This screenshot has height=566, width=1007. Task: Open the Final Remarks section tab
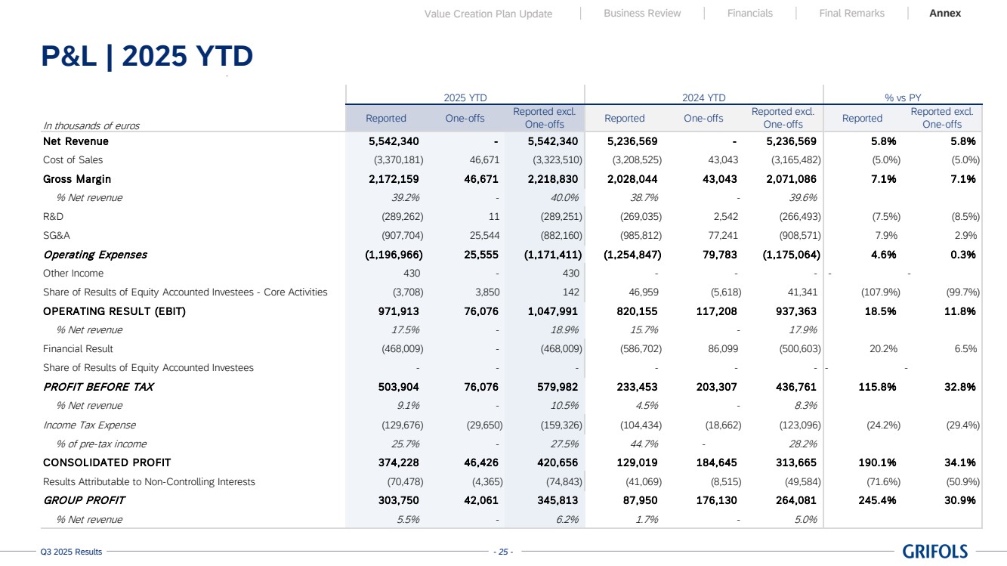coord(851,13)
